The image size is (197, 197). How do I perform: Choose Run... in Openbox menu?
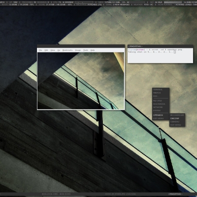pyautogui.click(x=161, y=96)
